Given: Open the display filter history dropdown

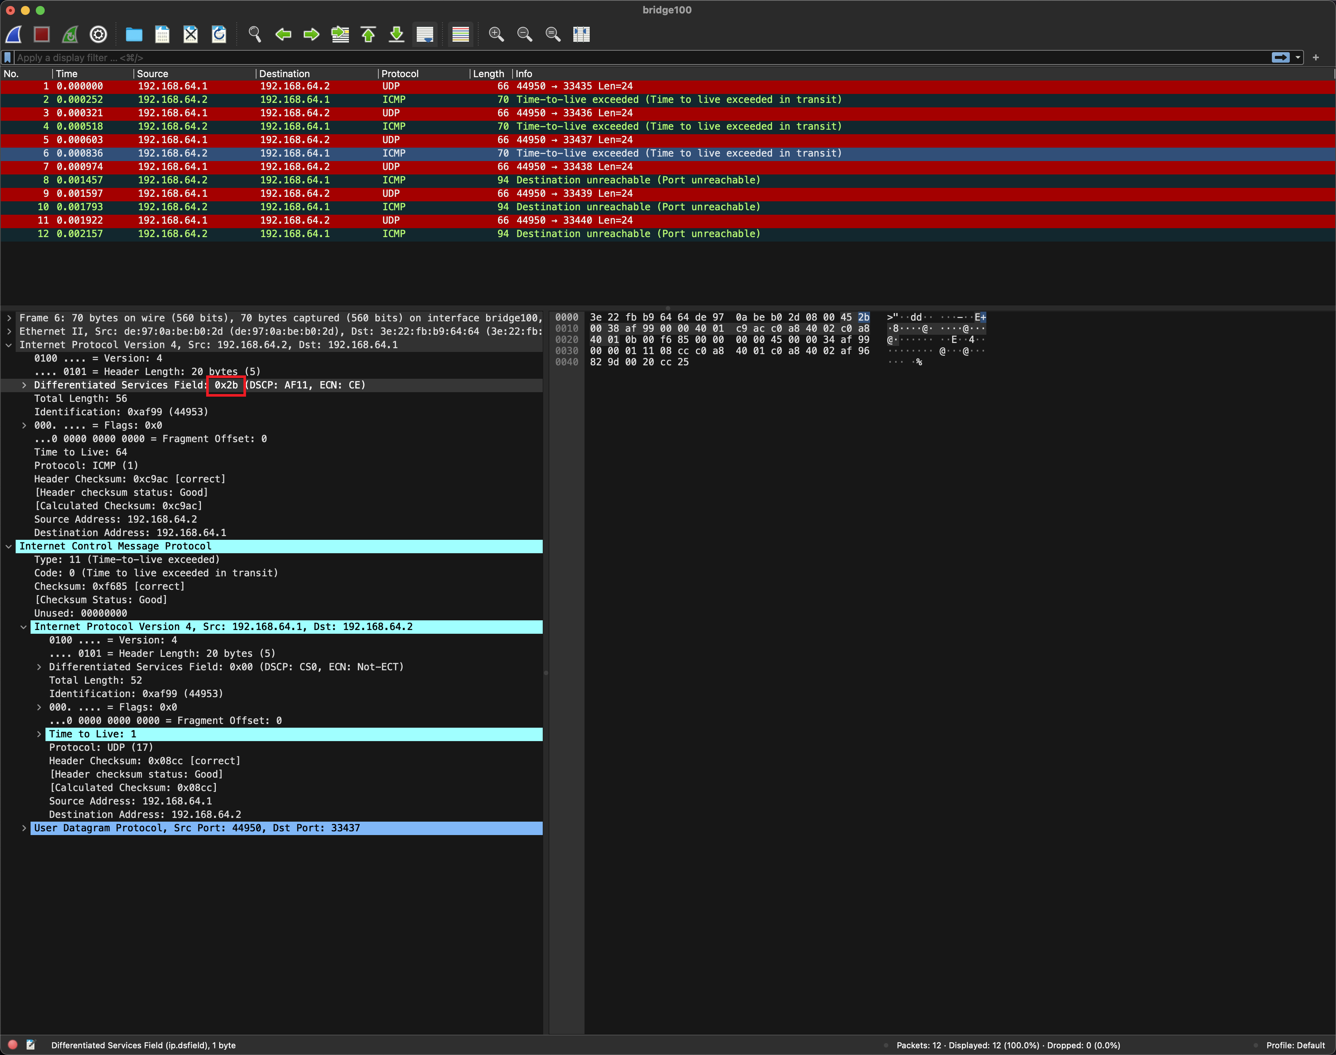Looking at the screenshot, I should (x=1298, y=57).
